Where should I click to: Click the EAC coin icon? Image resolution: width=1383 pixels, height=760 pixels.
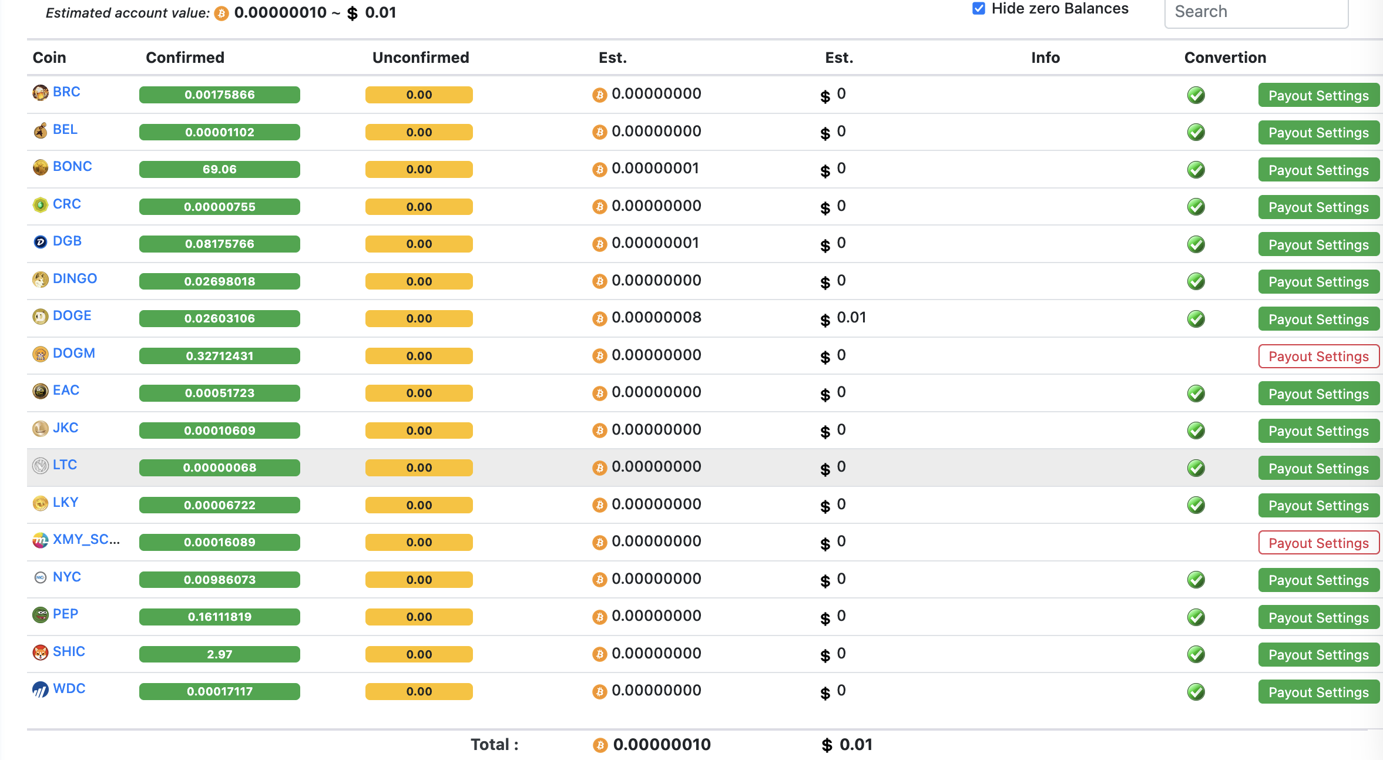coord(41,391)
